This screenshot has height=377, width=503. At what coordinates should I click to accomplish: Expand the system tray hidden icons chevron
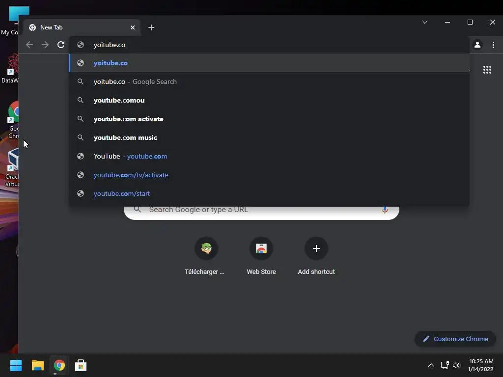pyautogui.click(x=431, y=365)
